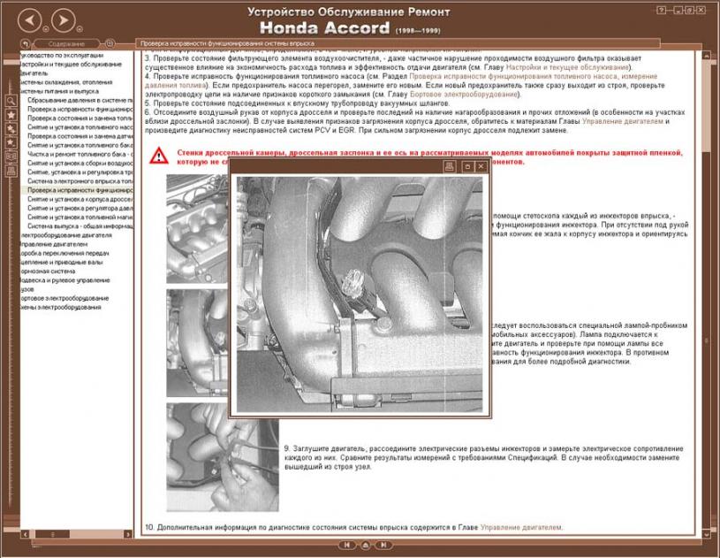Expand the 'Управление двигателем' chapter in contents
The height and width of the screenshot is (558, 720).
click(54, 245)
